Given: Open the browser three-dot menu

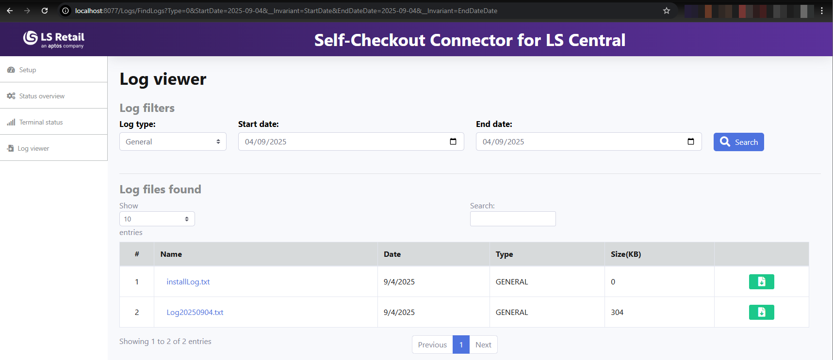Looking at the screenshot, I should click(822, 11).
